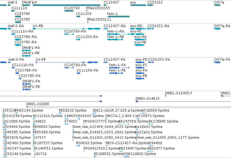Select the DMAP1 gene feature
Image resolution: width=231 pixels, height=158 pixels.
coord(26,5)
